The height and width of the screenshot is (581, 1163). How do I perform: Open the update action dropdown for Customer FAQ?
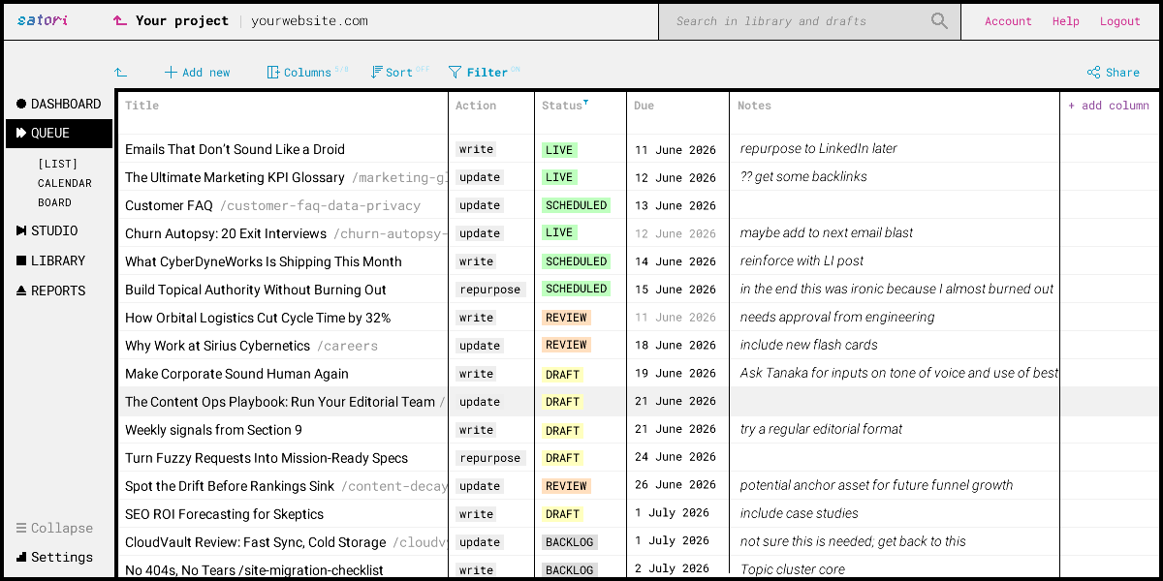[x=480, y=205]
